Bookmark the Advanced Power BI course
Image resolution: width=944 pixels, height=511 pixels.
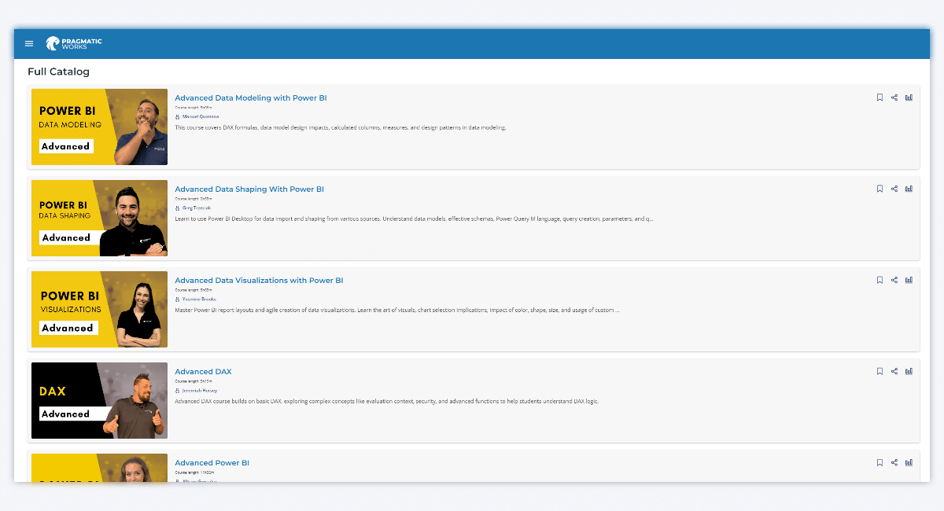coord(880,462)
